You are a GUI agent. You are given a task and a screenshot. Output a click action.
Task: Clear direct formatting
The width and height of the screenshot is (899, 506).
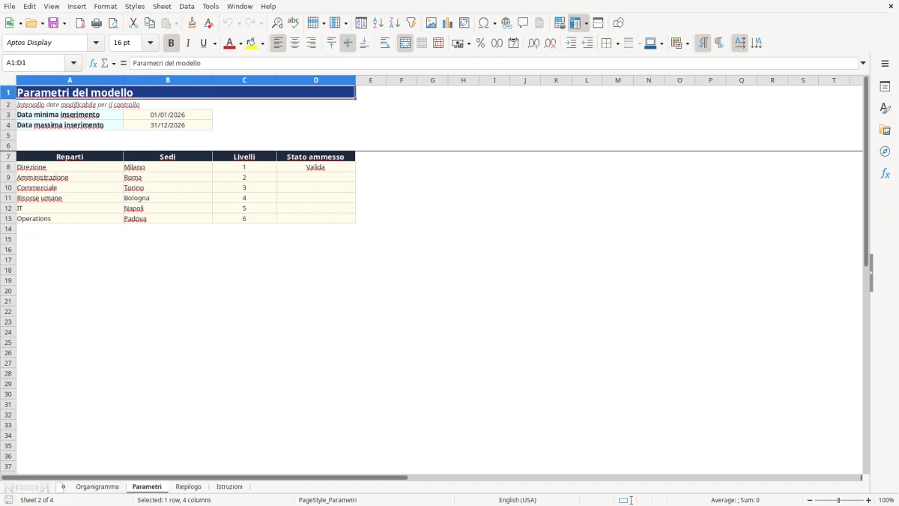[208, 23]
